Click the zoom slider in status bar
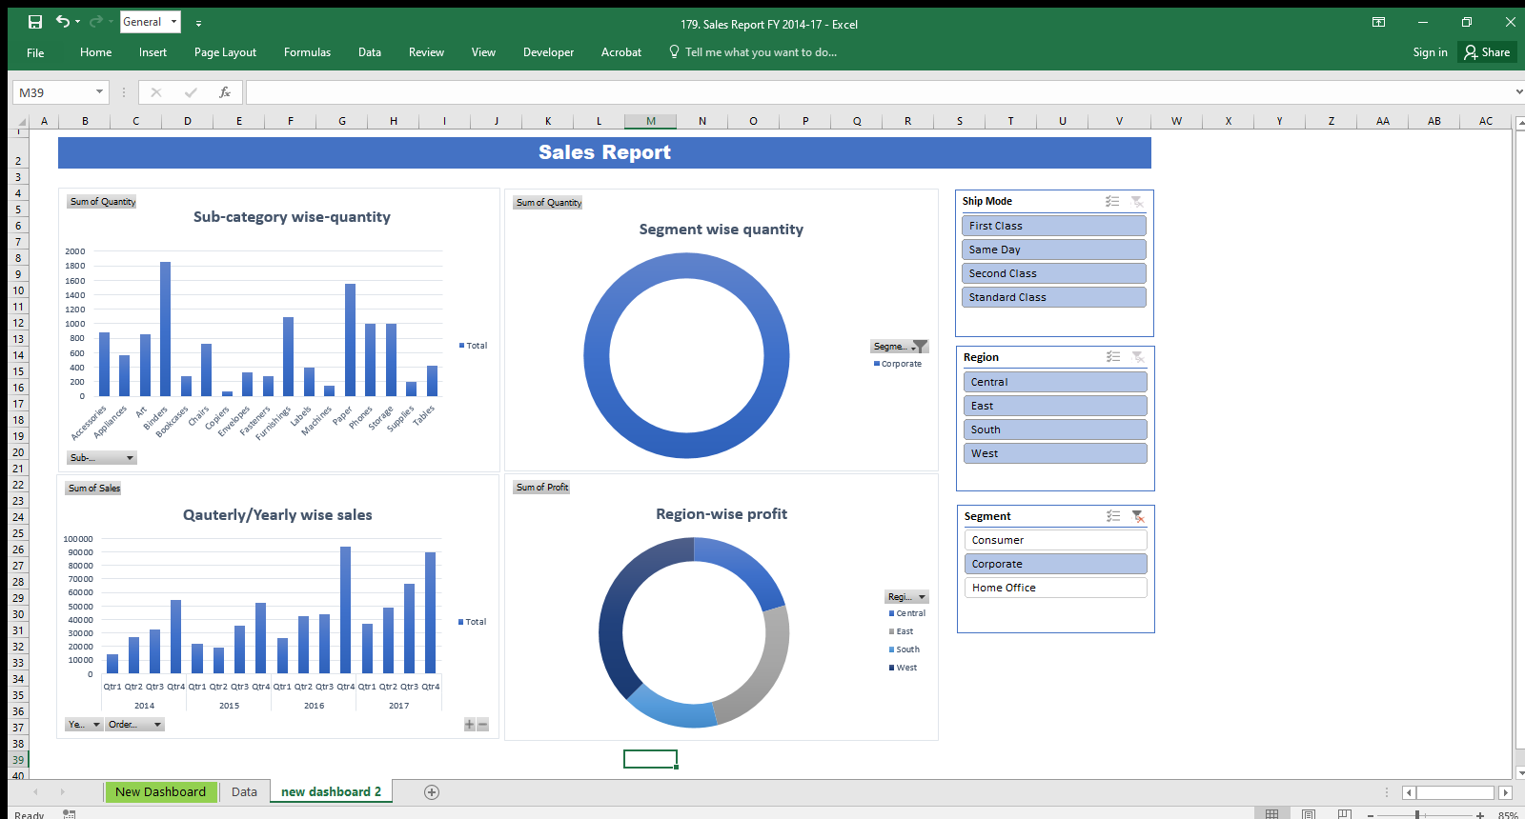 (1418, 814)
